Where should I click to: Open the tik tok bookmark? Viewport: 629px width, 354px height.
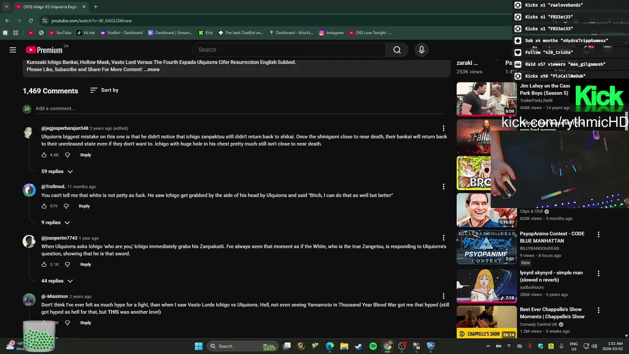click(x=86, y=33)
